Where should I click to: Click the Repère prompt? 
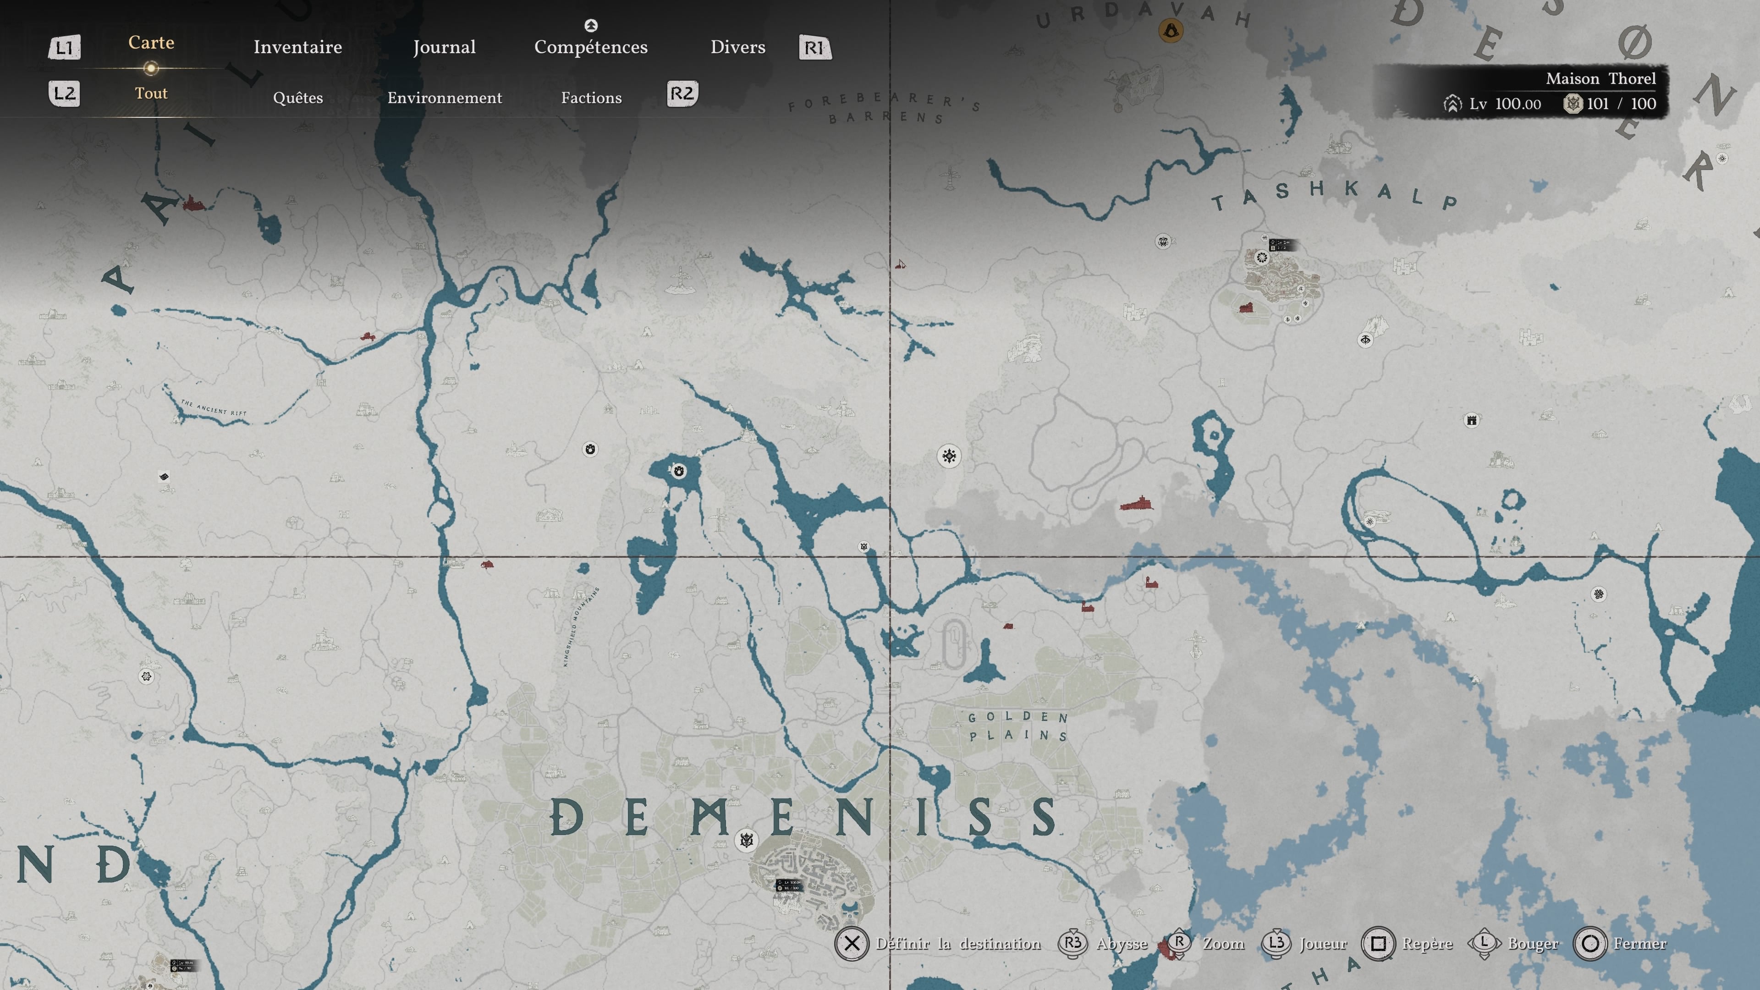pyautogui.click(x=1408, y=944)
